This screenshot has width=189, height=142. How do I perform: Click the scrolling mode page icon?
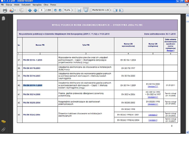pos(79,10)
